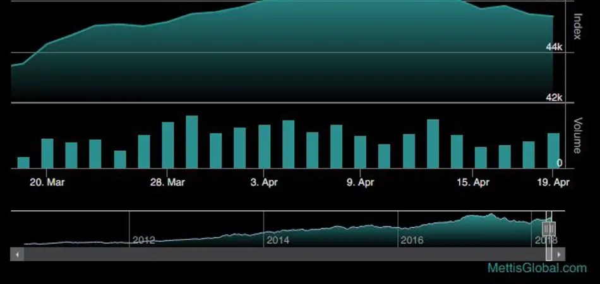Click the 15. Apr date axis label
The width and height of the screenshot is (600, 284).
(x=473, y=182)
